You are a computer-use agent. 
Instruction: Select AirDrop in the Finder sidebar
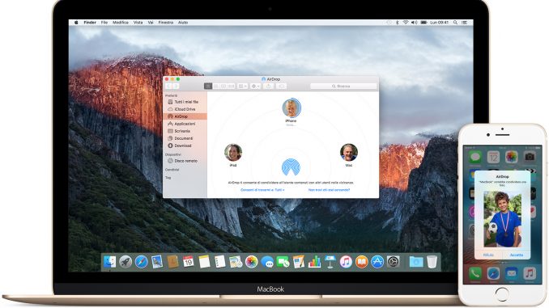pyautogui.click(x=185, y=116)
